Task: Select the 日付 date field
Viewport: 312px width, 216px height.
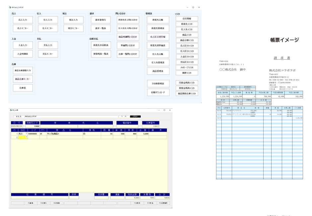Action: [16, 126]
